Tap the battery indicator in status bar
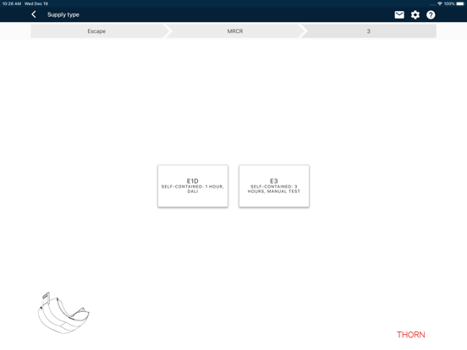The width and height of the screenshot is (467, 350). 460,3
